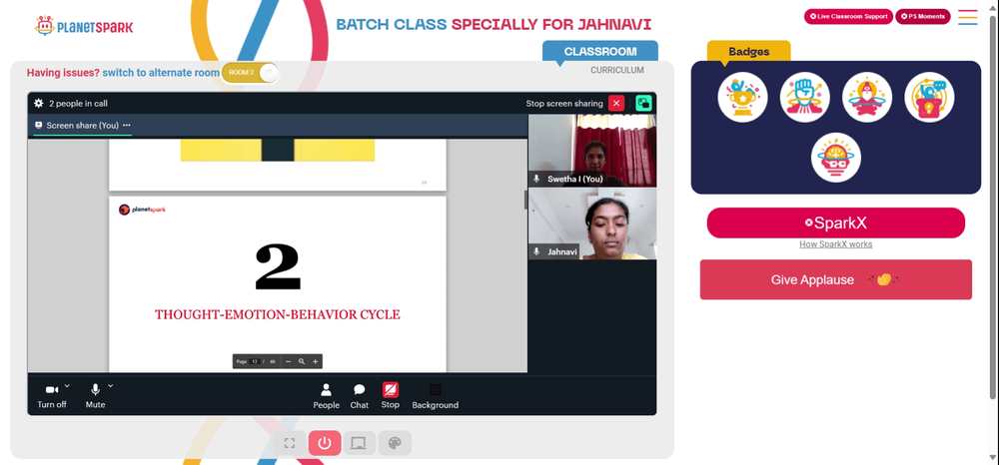Expand camera options chevron
This screenshot has height=465, width=999.
(68, 385)
